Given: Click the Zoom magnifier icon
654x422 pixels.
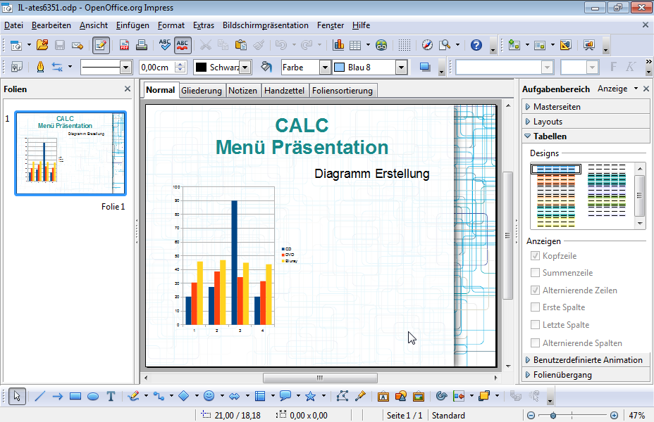Looking at the screenshot, I should [445, 45].
